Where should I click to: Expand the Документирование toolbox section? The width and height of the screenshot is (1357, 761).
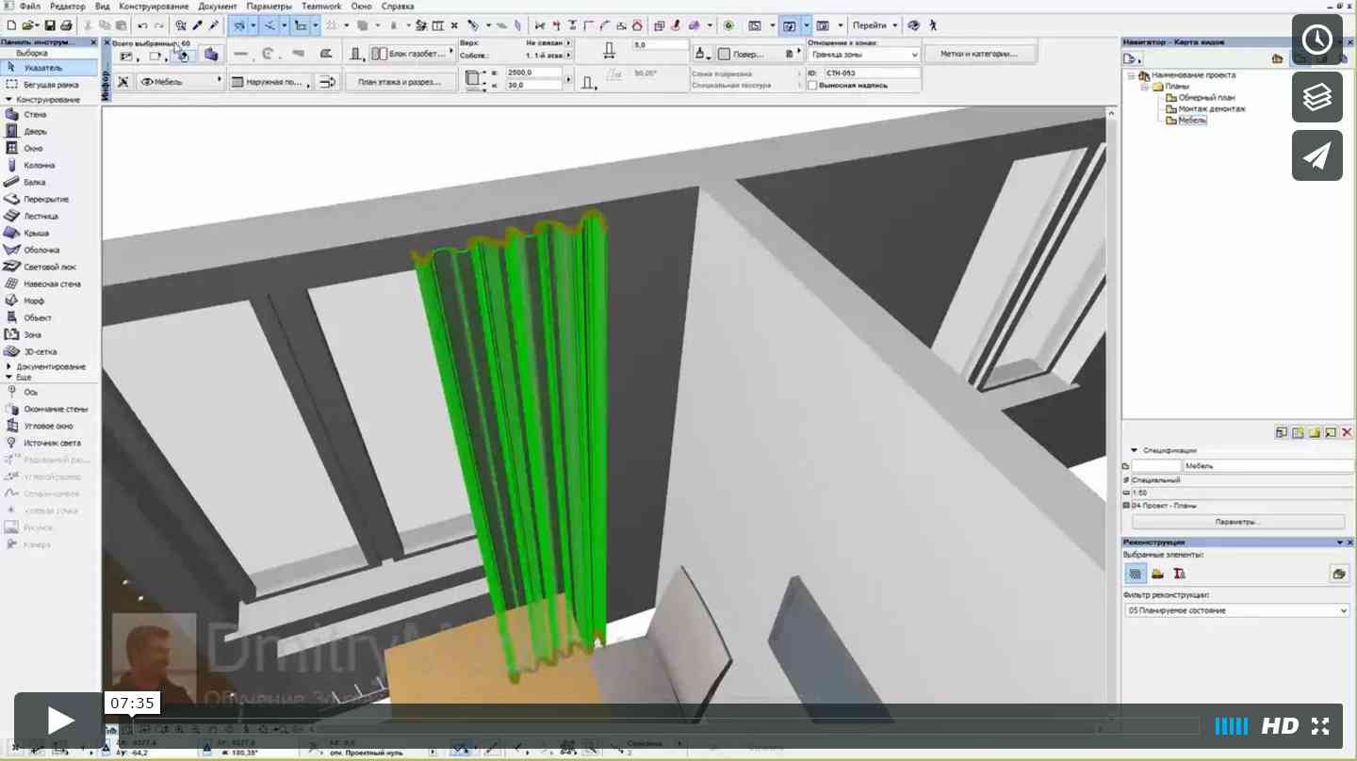(x=8, y=366)
